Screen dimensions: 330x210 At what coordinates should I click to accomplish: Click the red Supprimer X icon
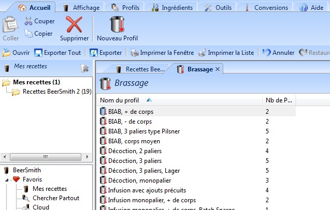[74, 25]
